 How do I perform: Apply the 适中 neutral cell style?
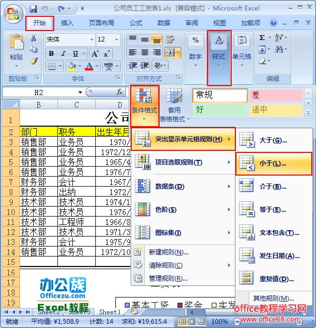(x=276, y=110)
